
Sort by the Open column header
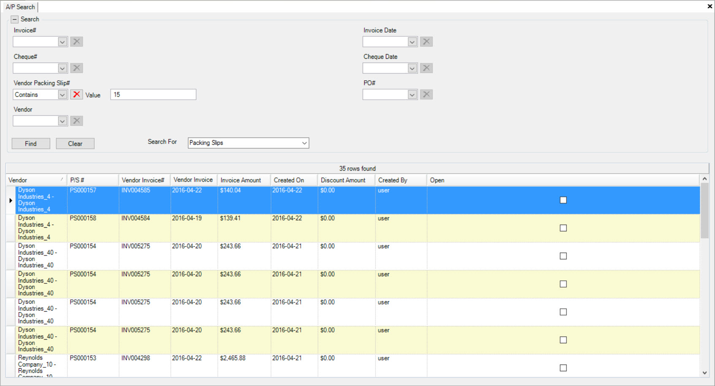click(x=563, y=180)
